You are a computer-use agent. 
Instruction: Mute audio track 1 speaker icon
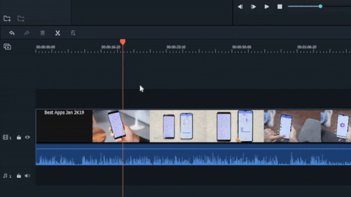pos(28,176)
